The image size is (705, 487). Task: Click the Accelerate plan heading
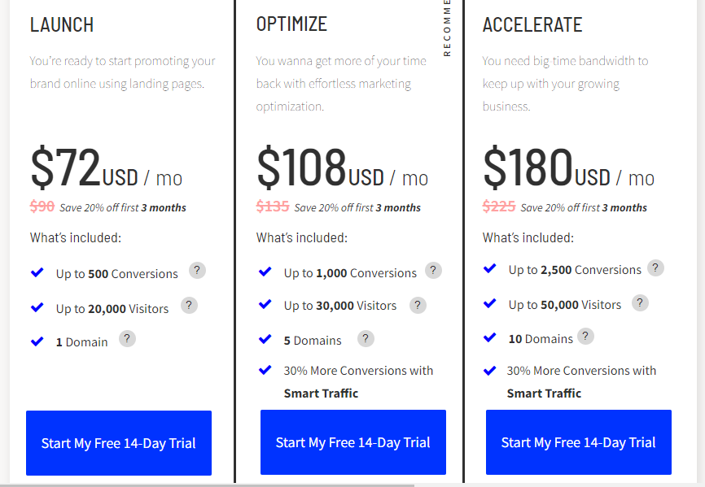(x=532, y=24)
